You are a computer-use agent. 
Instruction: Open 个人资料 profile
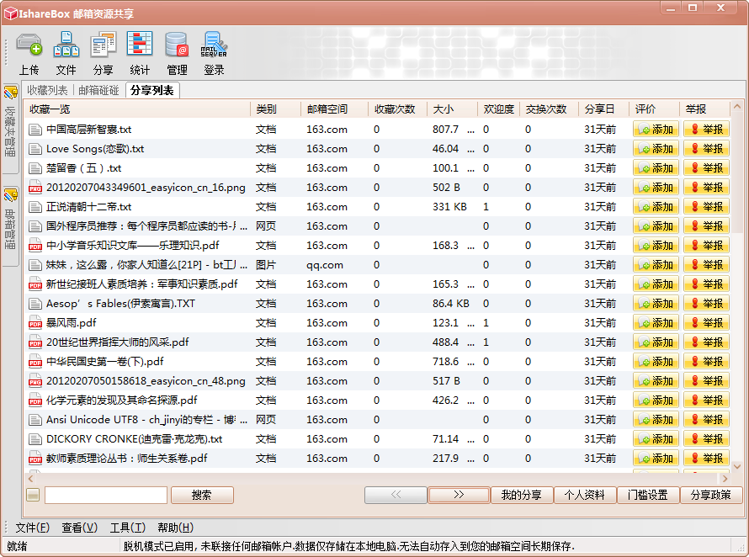coord(585,495)
